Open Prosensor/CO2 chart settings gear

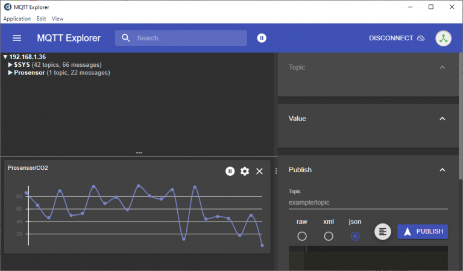(245, 171)
